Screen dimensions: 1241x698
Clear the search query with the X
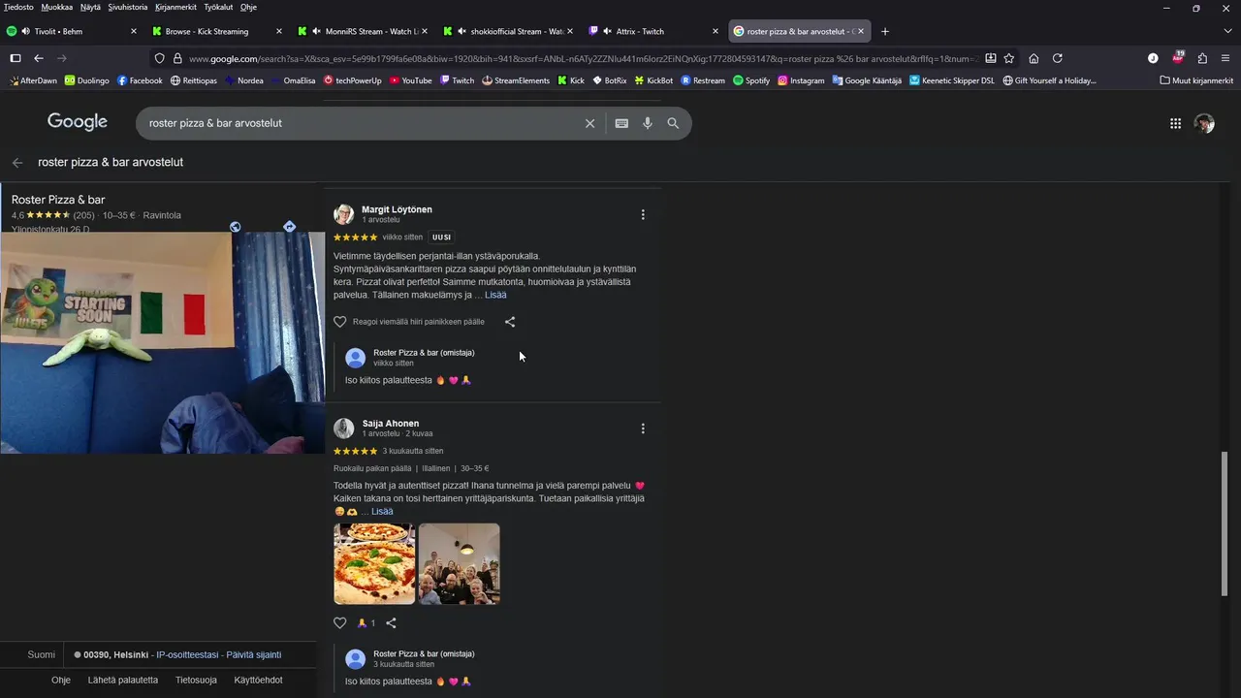click(589, 123)
